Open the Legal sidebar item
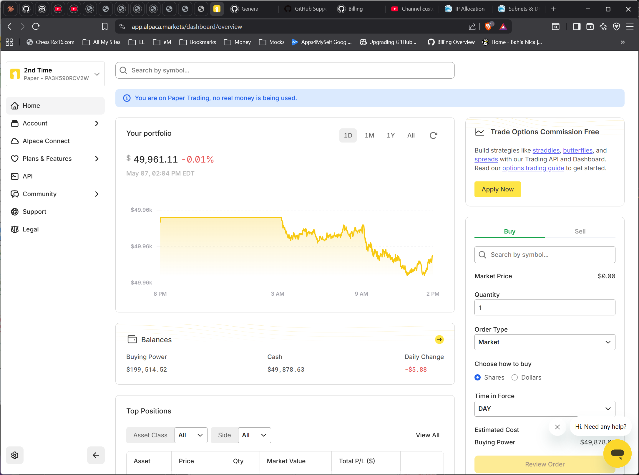Viewport: 639px width, 475px height. pos(55,229)
